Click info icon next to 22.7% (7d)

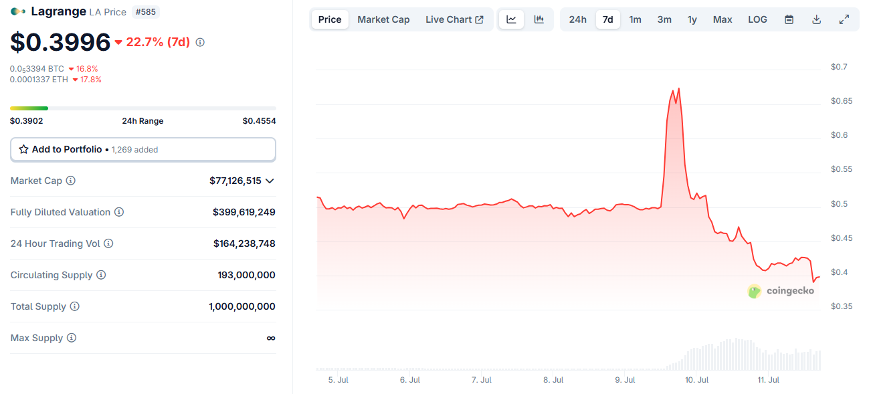pos(200,42)
